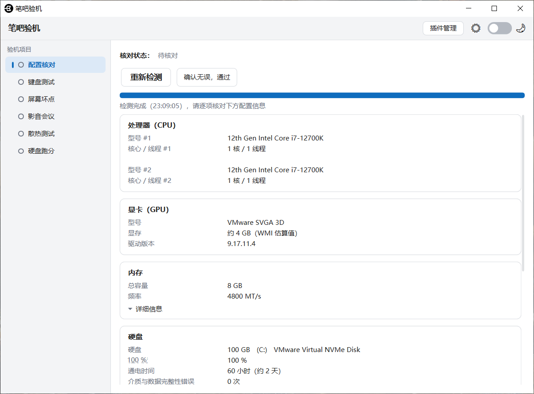
Task: Open 插件管理 plugin manager
Action: 443,28
